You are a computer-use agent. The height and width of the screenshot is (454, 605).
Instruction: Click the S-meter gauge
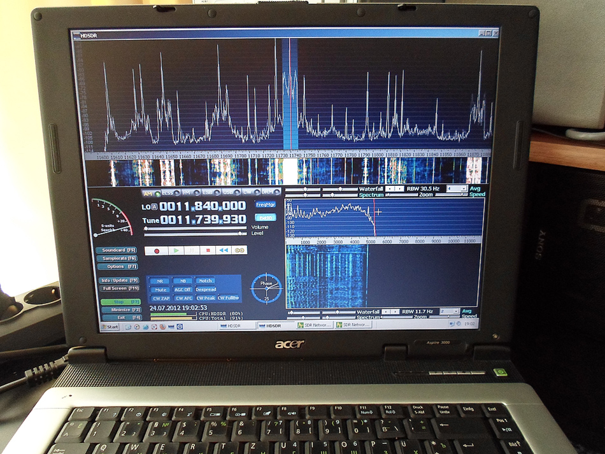(x=111, y=217)
